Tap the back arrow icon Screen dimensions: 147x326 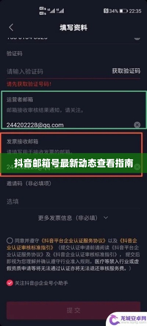[11, 28]
